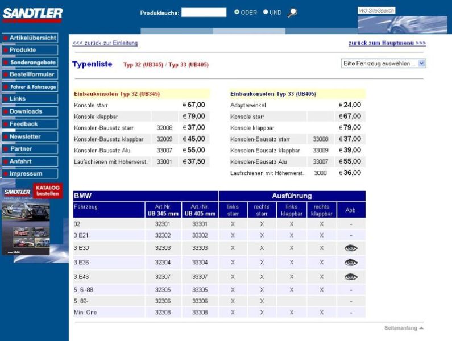Image resolution: width=452 pixels, height=341 pixels.
Task: Click the Seitenanfang up arrow
Action: point(421,328)
